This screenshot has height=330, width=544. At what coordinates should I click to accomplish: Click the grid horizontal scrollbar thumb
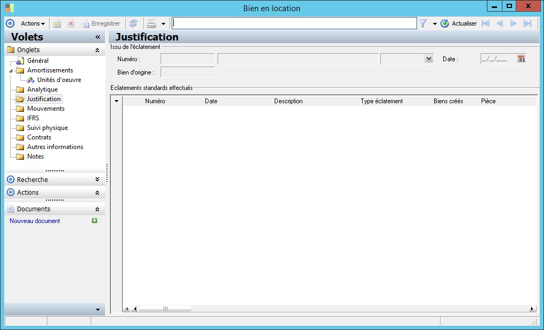pyautogui.click(x=165, y=309)
